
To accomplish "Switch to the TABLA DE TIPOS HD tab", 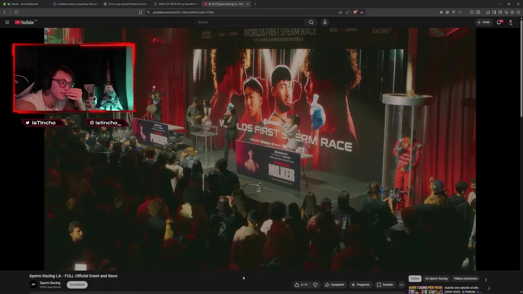I will click(x=176, y=4).
